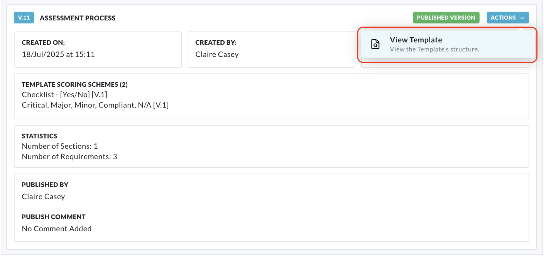Viewport: 544px width, 256px height.
Task: Open the Actions dropdown button
Action: coord(508,18)
